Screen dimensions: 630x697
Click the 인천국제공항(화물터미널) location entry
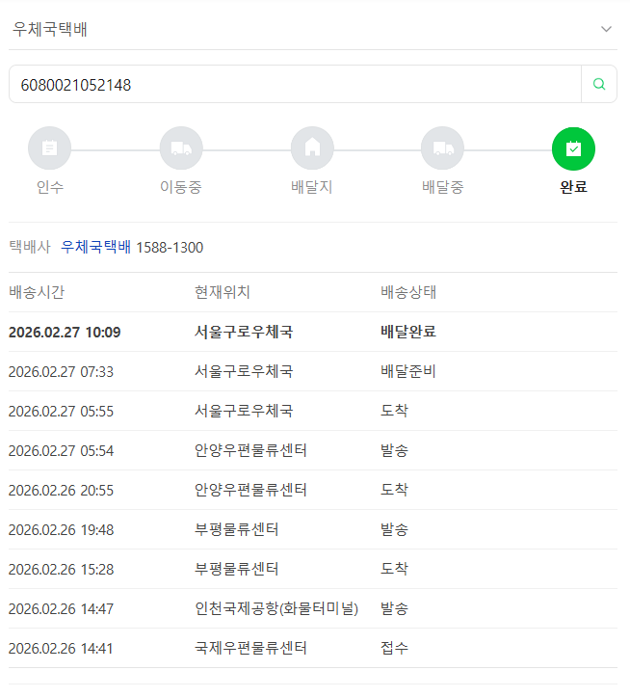[276, 608]
